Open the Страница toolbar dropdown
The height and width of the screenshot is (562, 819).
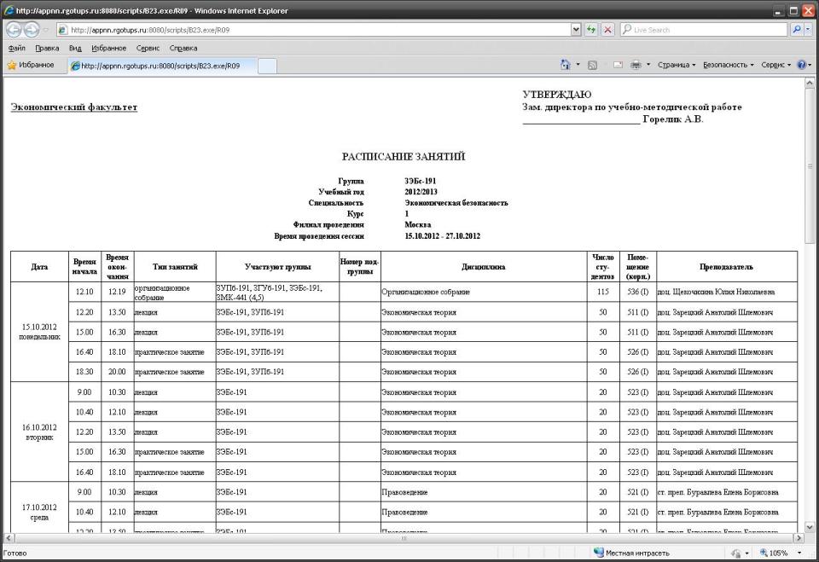pyautogui.click(x=677, y=65)
